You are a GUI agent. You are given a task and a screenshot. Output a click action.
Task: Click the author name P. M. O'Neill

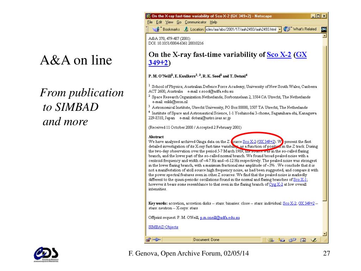pyautogui.click(x=160, y=76)
